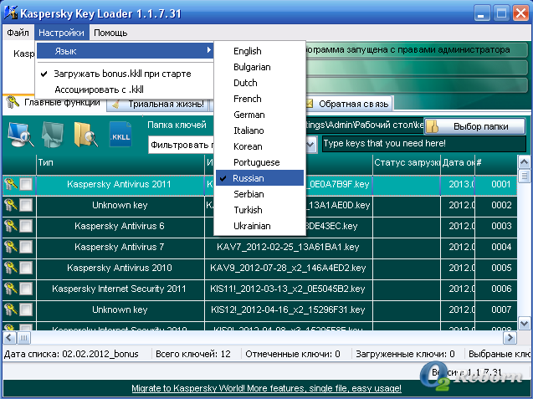The image size is (533, 399).
Task: Check the box for Kaspersky Antivirus 6
Action: click(x=26, y=227)
